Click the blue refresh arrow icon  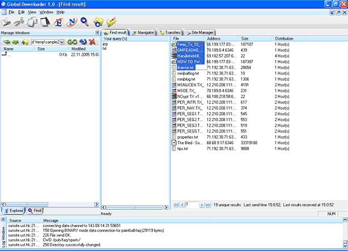click(x=83, y=42)
